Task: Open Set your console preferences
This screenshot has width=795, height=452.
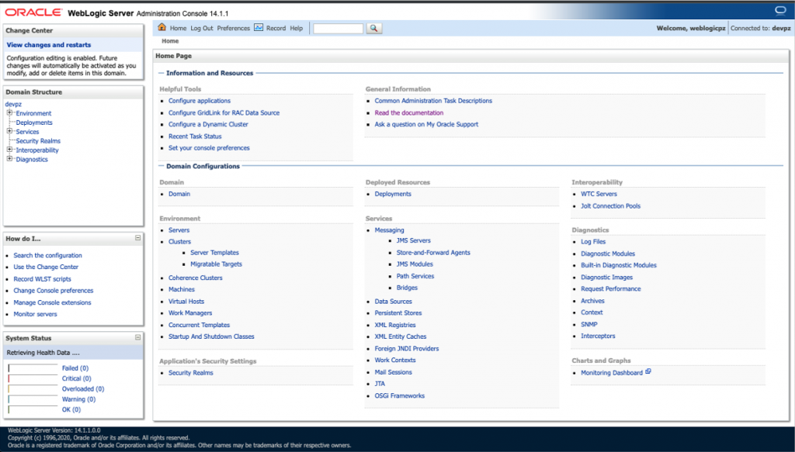Action: coord(209,148)
